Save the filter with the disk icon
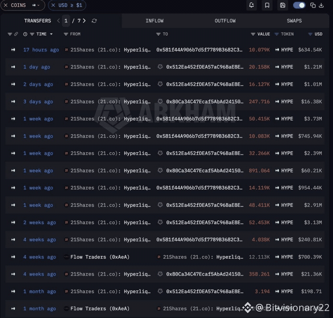 click(x=283, y=5)
